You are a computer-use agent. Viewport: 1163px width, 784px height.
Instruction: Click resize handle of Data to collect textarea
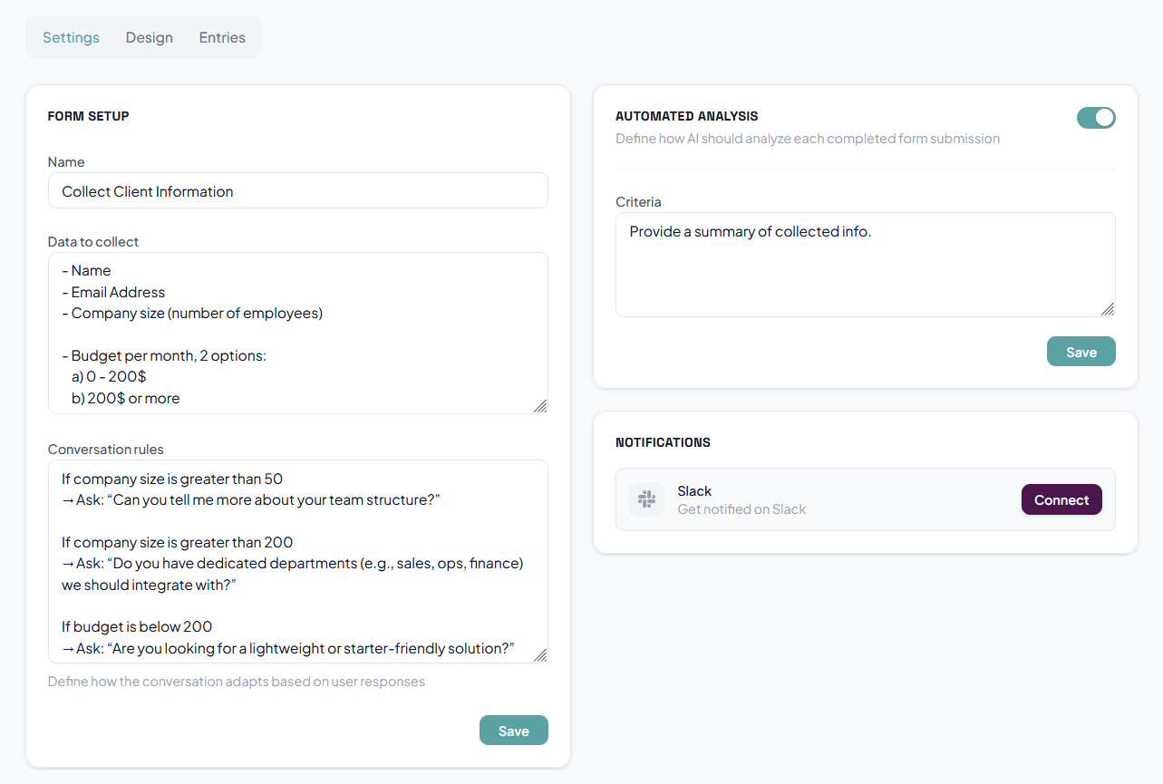coord(540,406)
